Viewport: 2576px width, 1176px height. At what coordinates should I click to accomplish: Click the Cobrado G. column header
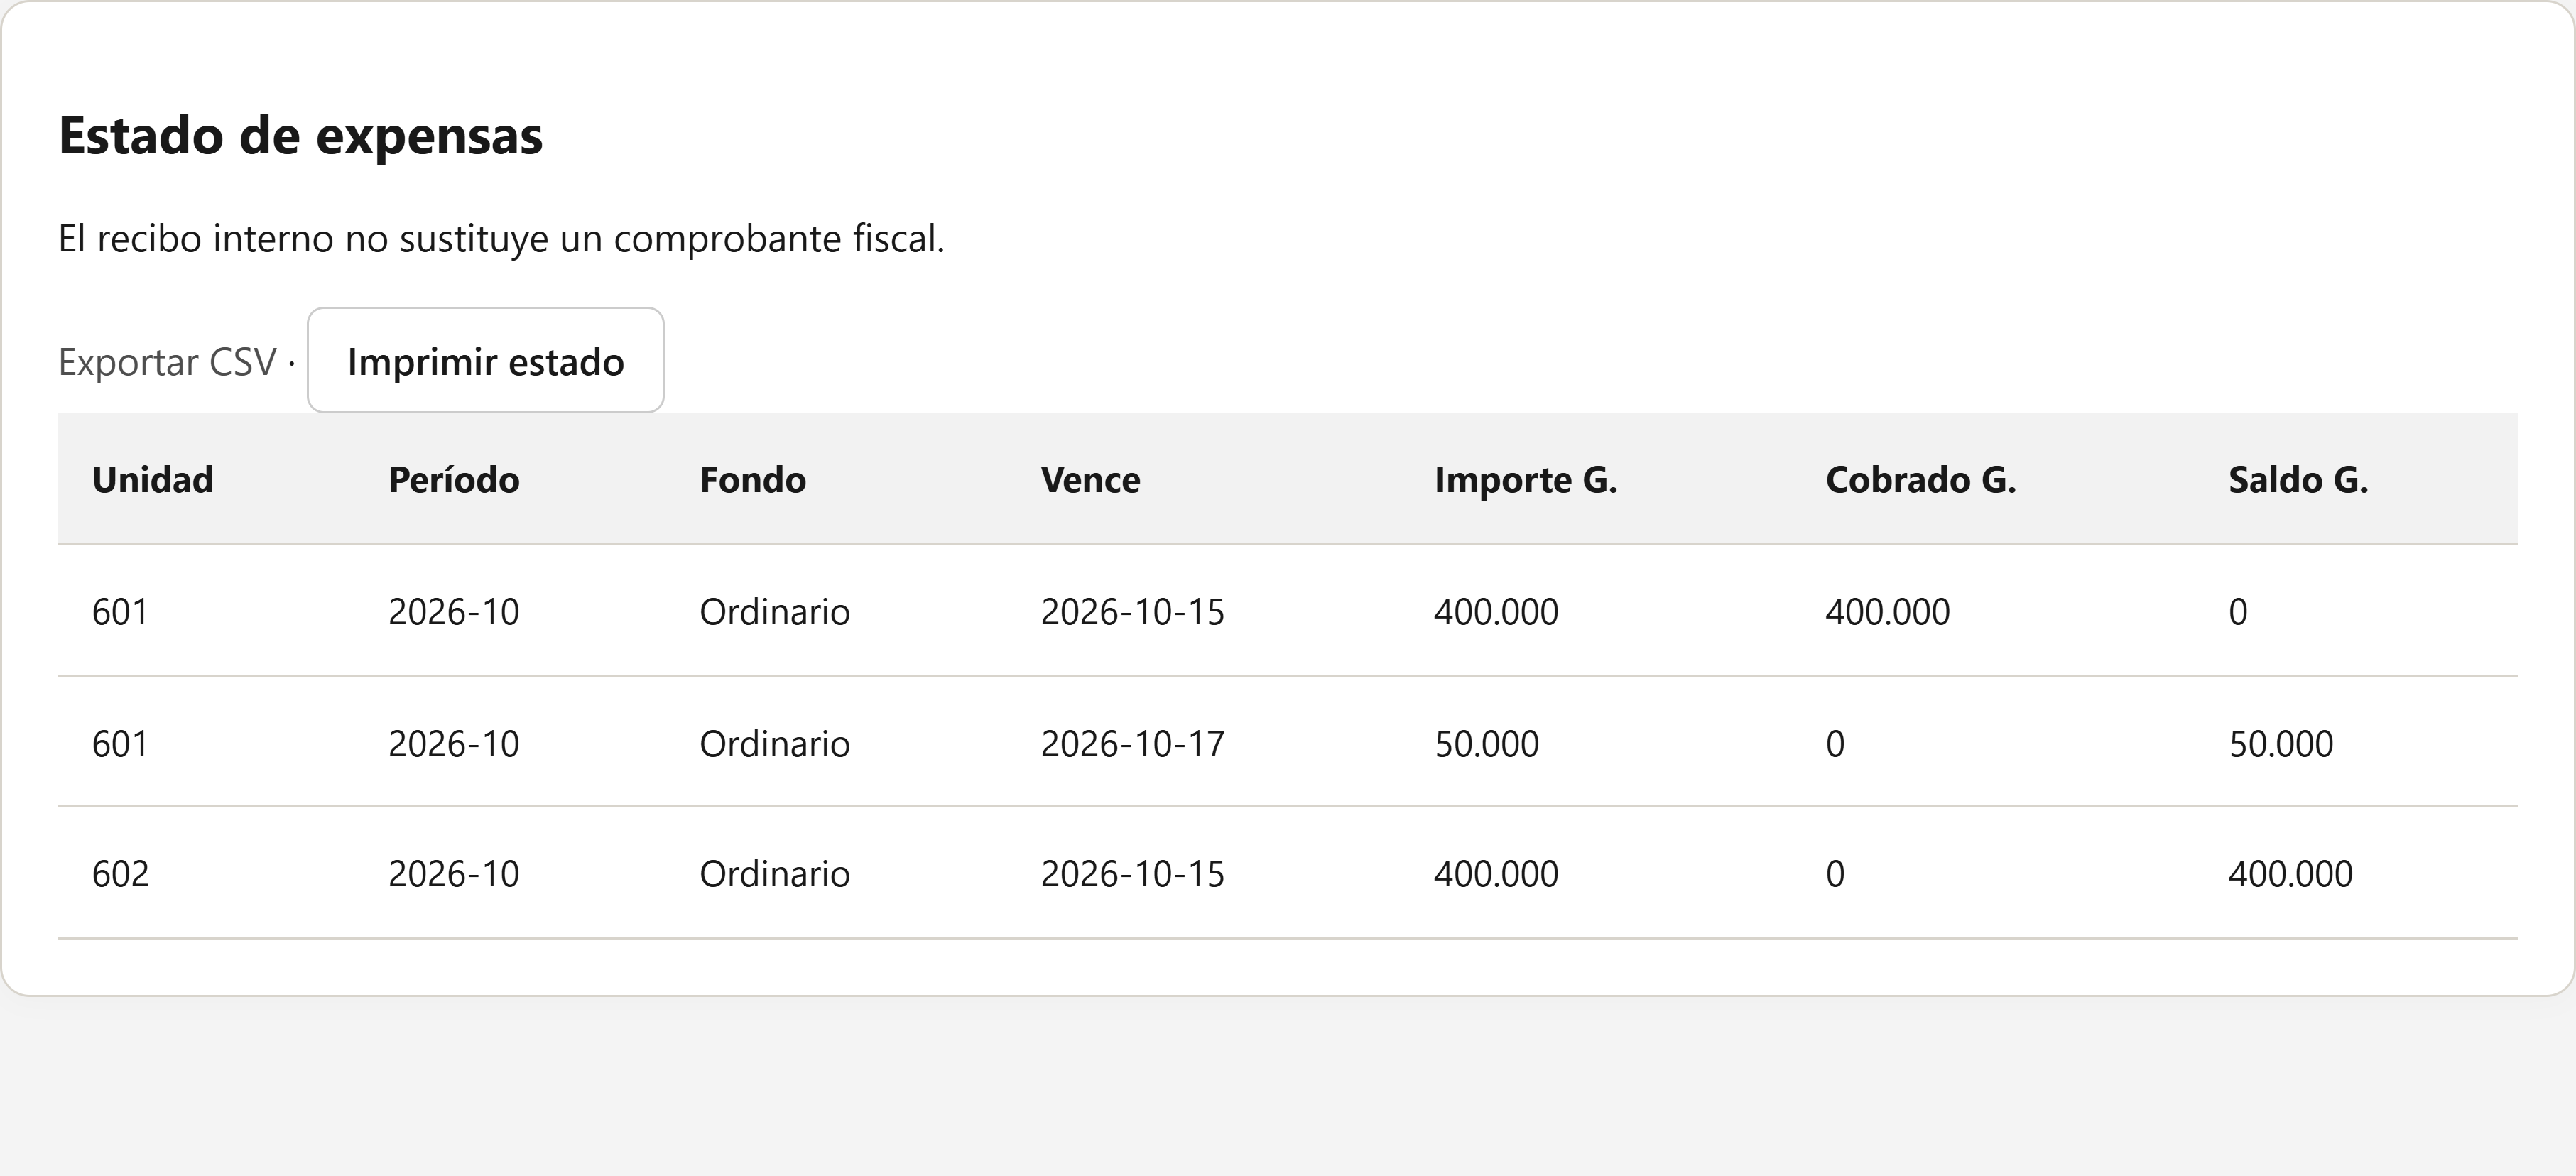[1920, 480]
